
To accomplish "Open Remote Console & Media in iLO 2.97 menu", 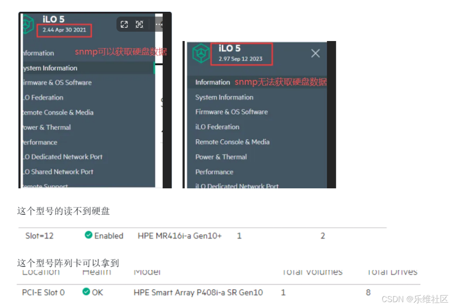I will tap(232, 142).
